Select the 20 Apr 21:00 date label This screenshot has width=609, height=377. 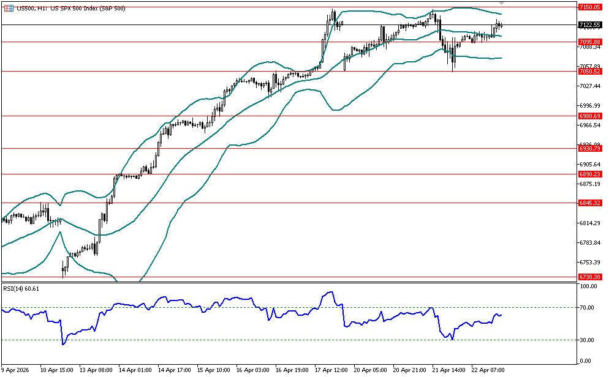click(x=409, y=370)
